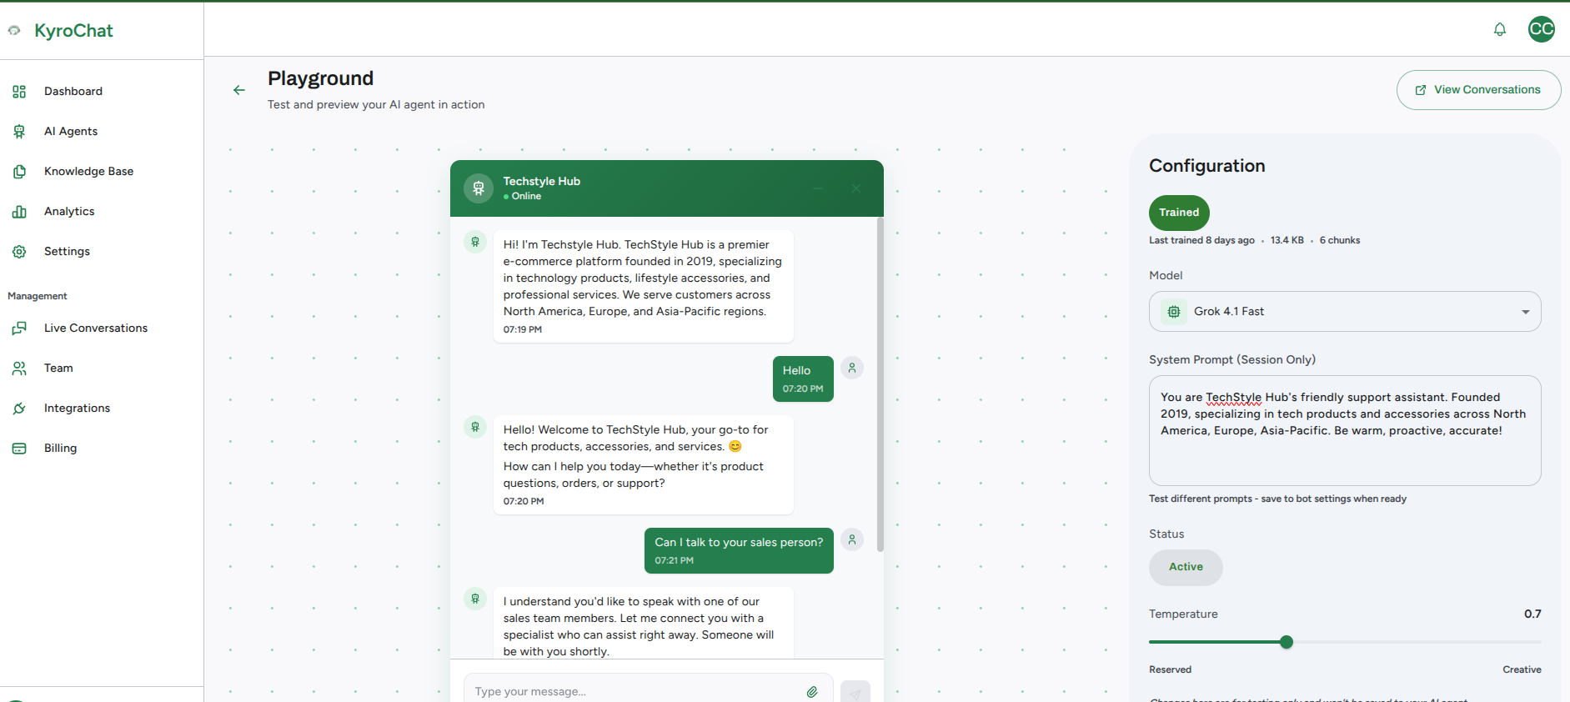Click the chat window scrollbar
This screenshot has width=1570, height=702.
880,384
